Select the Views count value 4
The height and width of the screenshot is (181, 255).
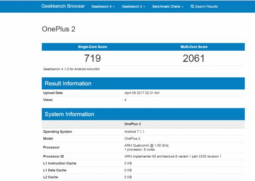click(x=125, y=100)
